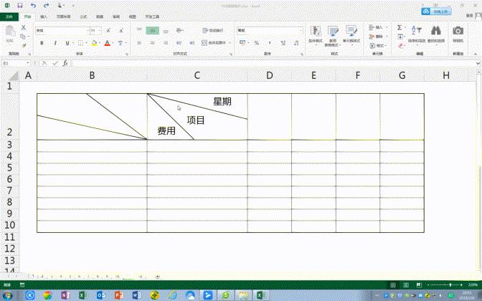482x301 pixels.
Task: Click the cloud upload button
Action: [x=436, y=11]
